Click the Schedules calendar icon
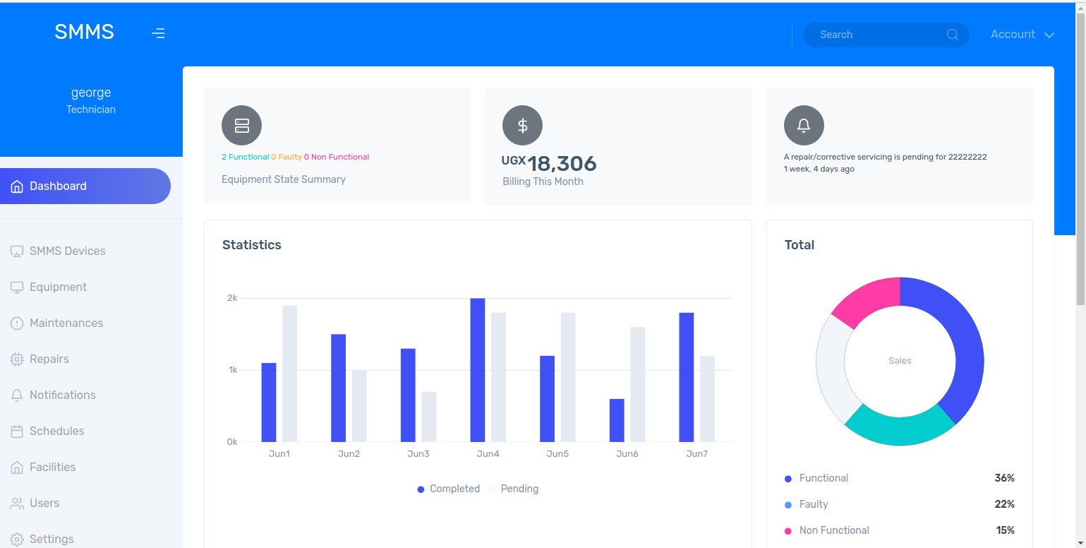Screen dimensions: 1086x548 17,431
